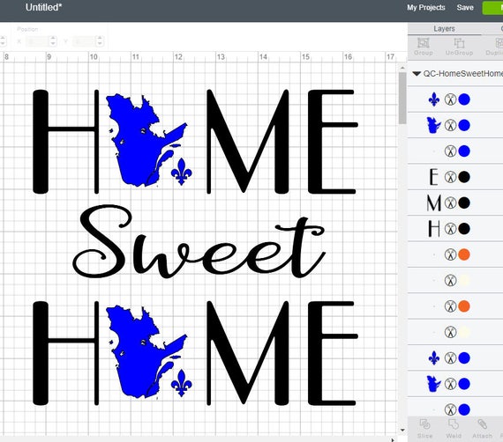Click the canvas scrollbar down arrow

click(x=402, y=431)
